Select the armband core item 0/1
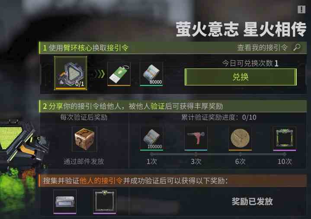This screenshot has height=219, width=311. click(x=71, y=73)
